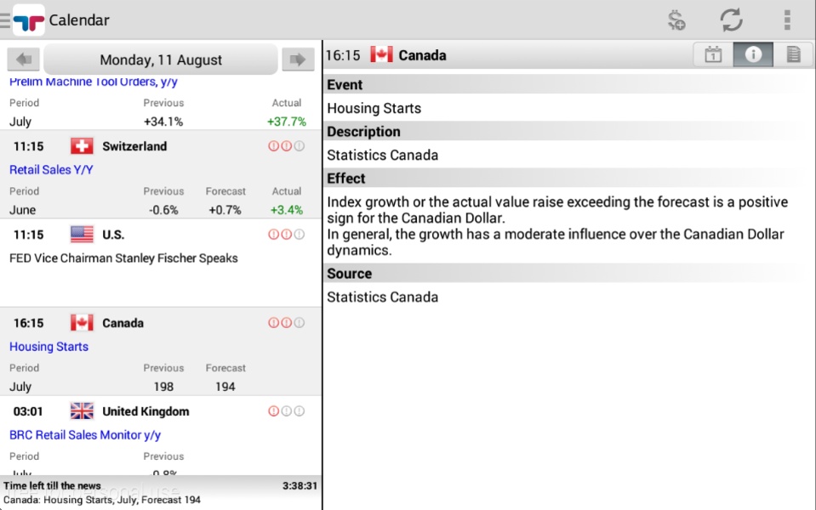
Task: Click Housing Starts text in detail panel
Action: click(x=374, y=108)
